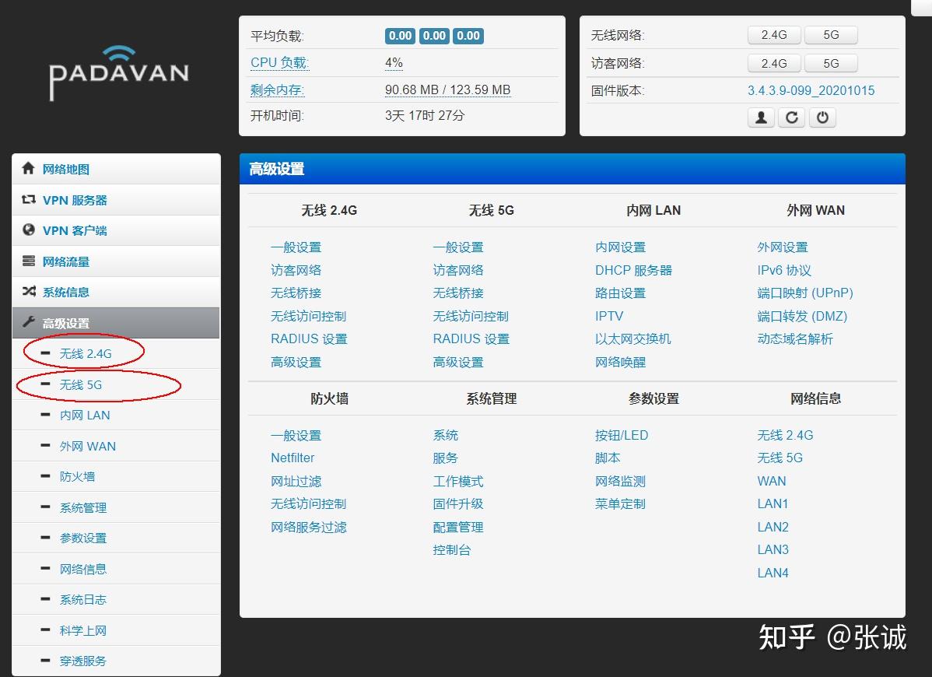The width and height of the screenshot is (932, 677).
Task: Click the 剩余内存 link
Action: point(277,89)
